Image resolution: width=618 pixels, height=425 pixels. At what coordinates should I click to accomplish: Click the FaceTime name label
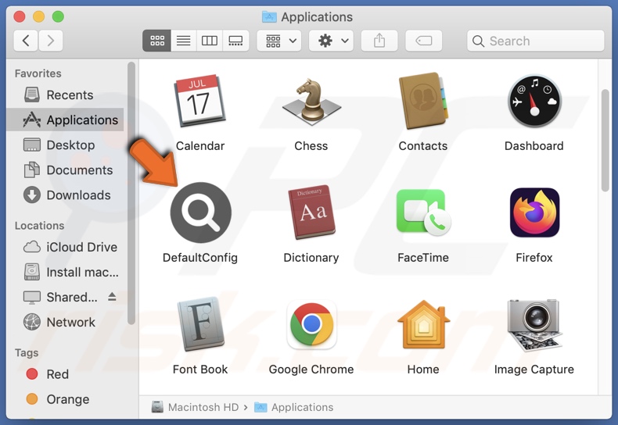[x=423, y=258]
